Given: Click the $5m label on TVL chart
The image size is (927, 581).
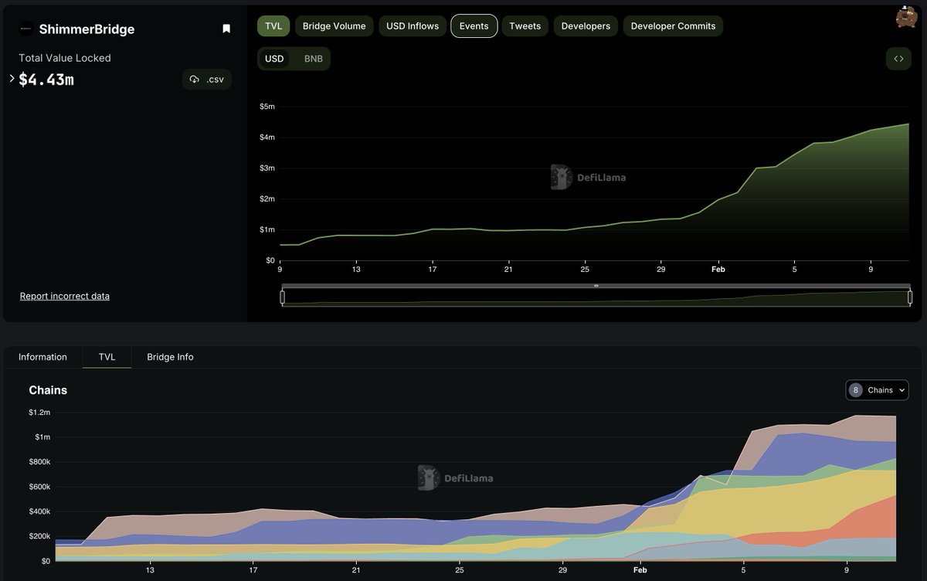Looking at the screenshot, I should pos(267,107).
